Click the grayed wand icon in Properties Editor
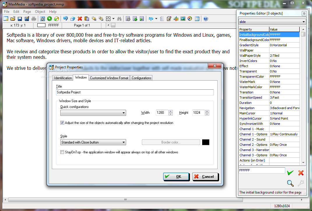Screen dimensions: 312x211 pos(301,183)
